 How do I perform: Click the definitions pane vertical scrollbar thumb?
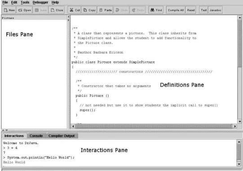coord(240,44)
